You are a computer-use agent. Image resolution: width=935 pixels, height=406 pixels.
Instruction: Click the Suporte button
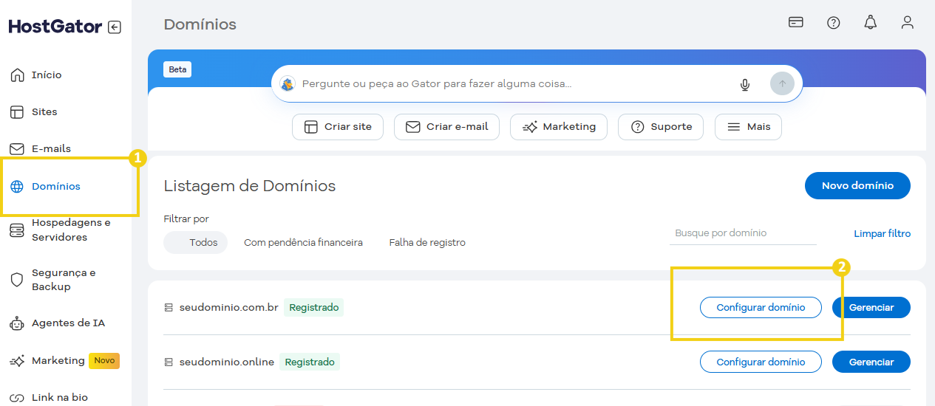click(x=661, y=126)
